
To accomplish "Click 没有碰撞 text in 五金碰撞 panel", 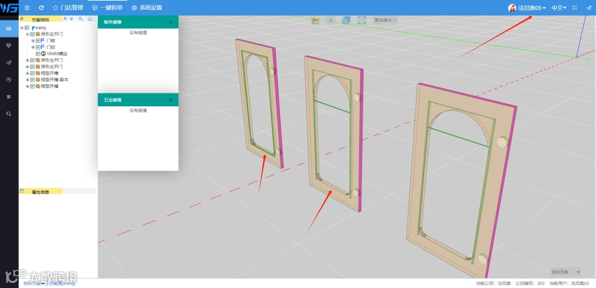I will pos(138,111).
